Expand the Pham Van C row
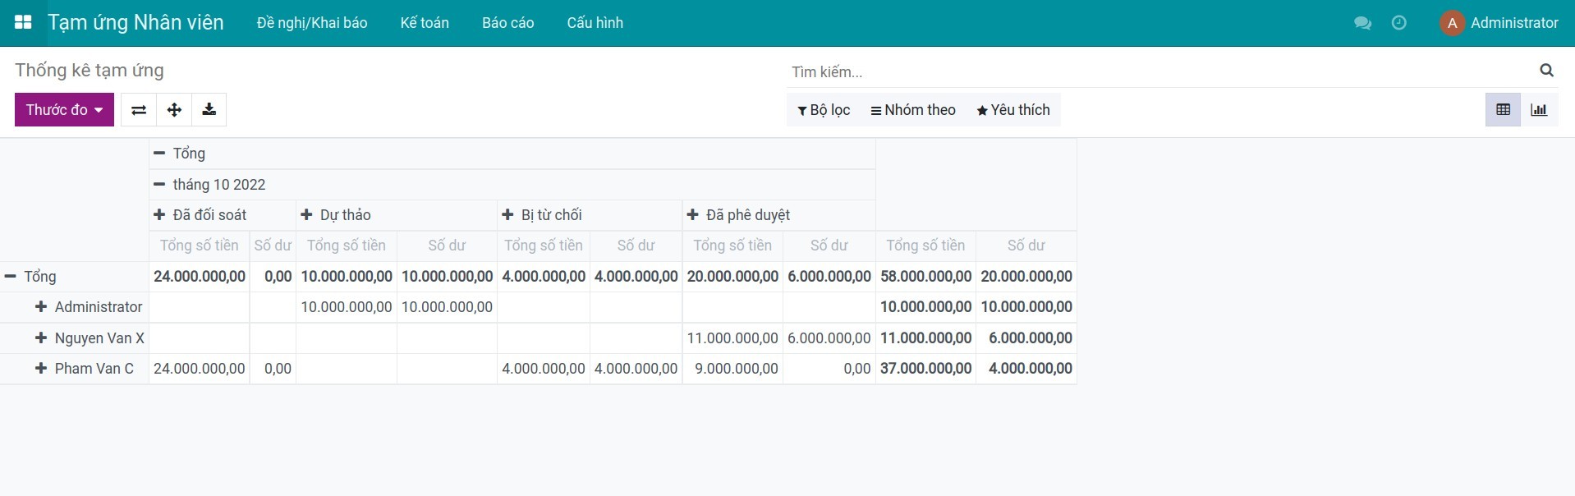 [85, 369]
